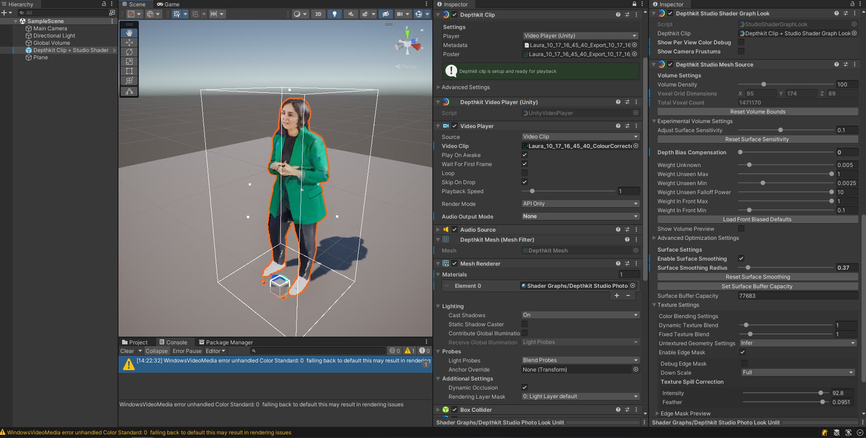Click Reset Volume Bounds button

point(757,112)
